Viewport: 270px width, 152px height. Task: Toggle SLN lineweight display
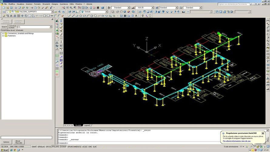click(94, 147)
